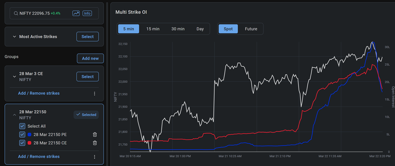Click the blue PE color swatch
This screenshot has width=395, height=166.
point(30,135)
